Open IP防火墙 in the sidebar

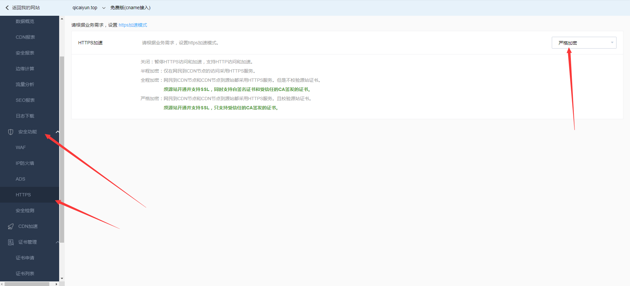[25, 163]
